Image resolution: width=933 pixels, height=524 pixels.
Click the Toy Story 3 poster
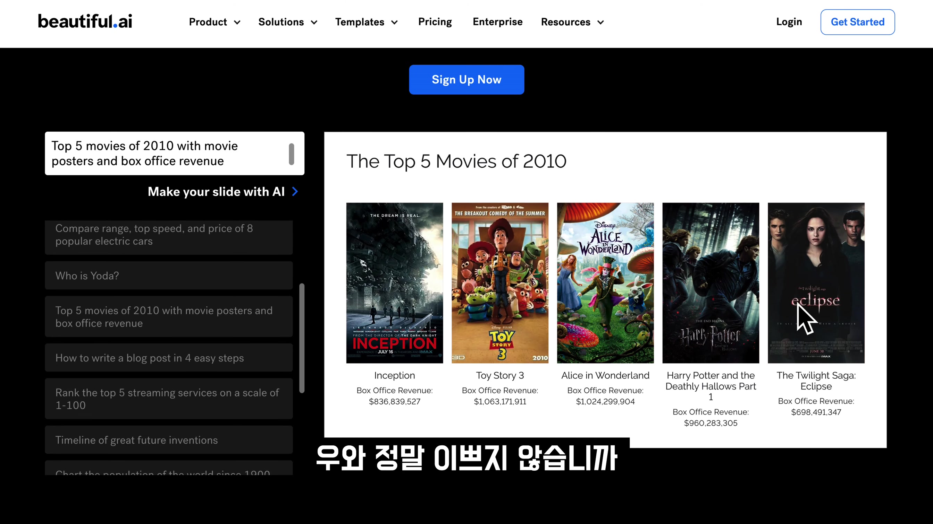[x=500, y=283]
